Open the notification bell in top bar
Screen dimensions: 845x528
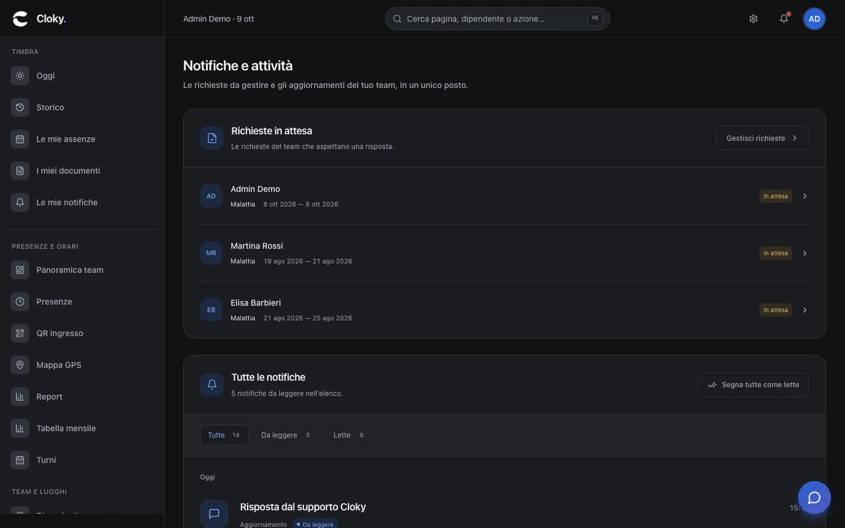point(784,19)
